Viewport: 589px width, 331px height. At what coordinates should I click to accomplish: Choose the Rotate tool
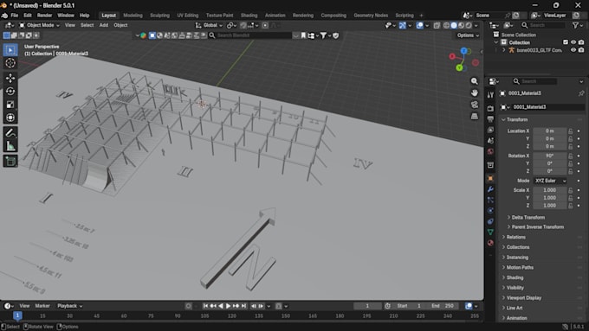tap(10, 91)
